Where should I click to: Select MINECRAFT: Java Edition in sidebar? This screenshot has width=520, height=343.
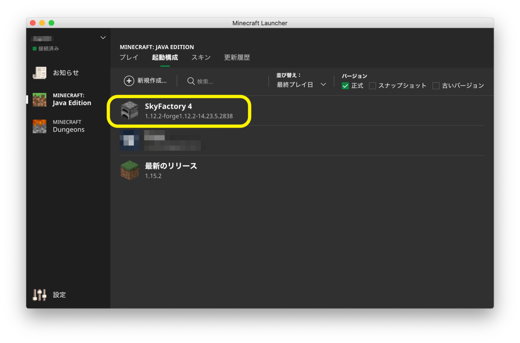click(72, 100)
